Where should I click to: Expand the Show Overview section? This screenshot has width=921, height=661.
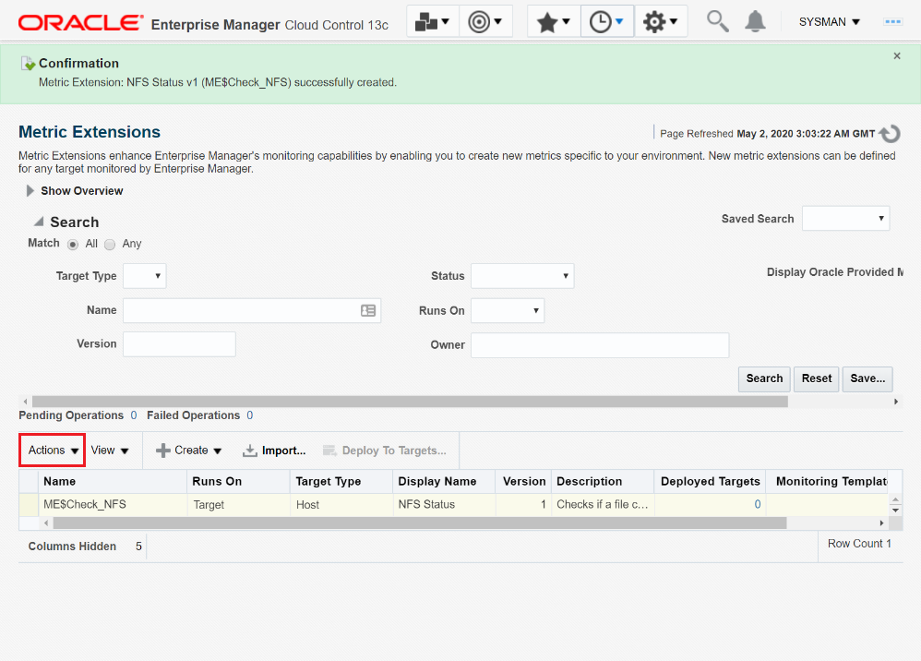click(30, 191)
